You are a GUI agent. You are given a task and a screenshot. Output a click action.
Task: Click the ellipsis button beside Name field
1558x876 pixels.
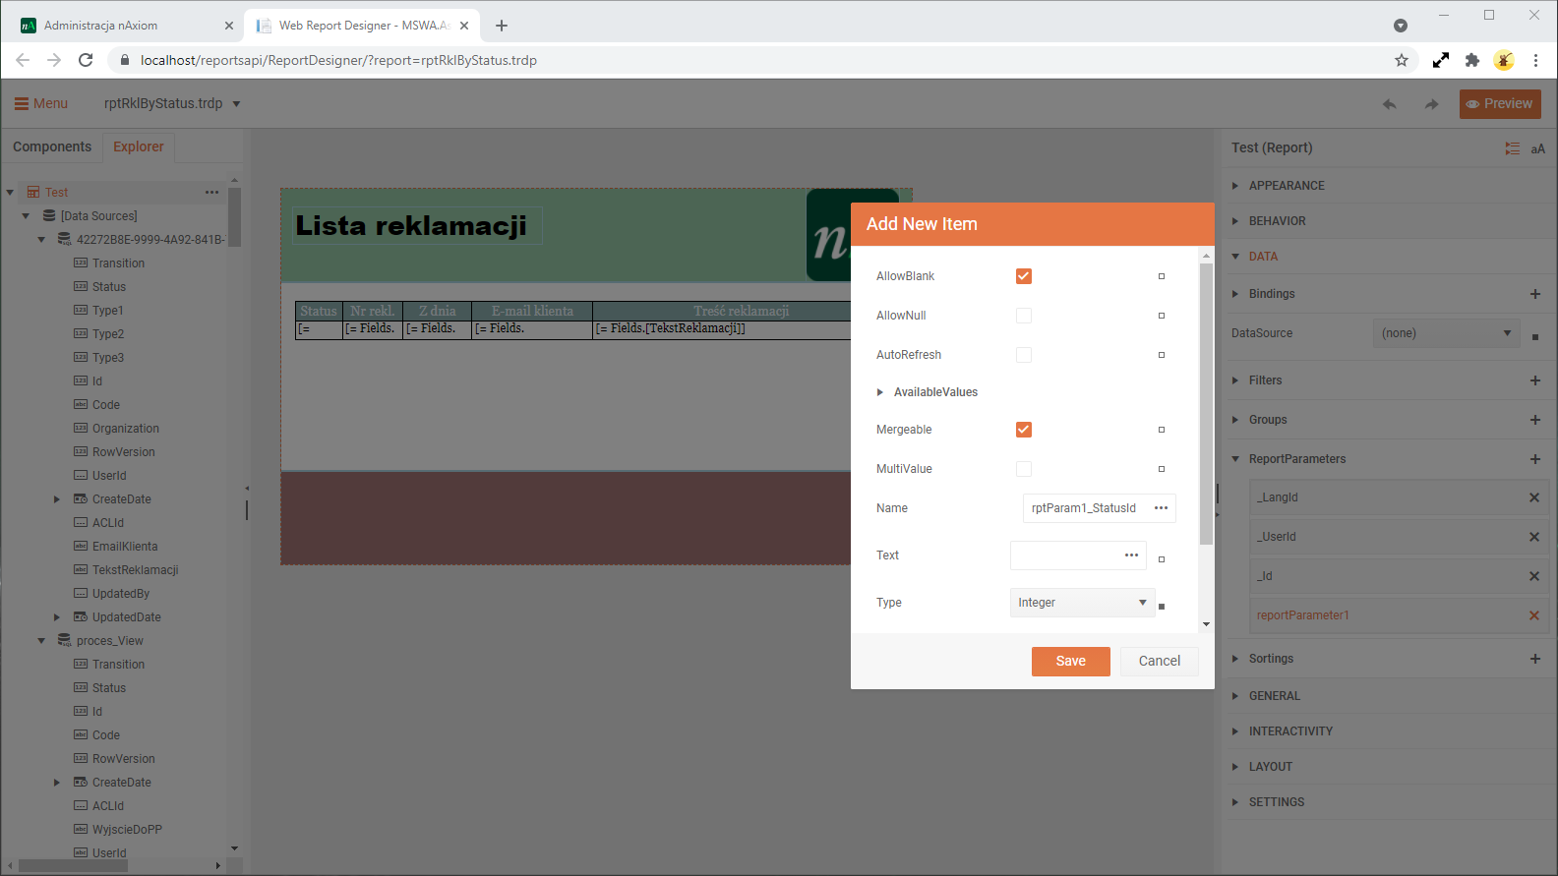click(x=1161, y=508)
